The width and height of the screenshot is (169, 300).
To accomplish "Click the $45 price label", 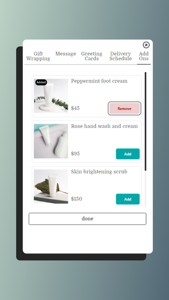I will point(75,108).
